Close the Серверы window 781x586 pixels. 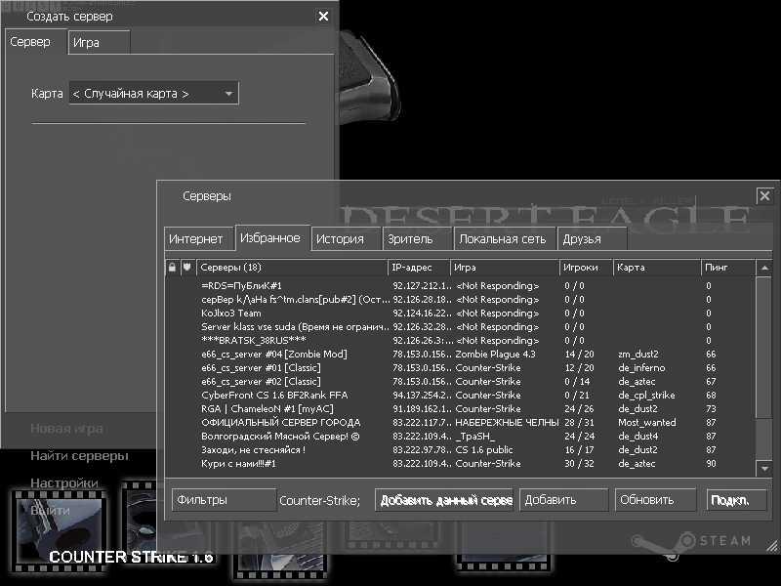click(x=764, y=196)
